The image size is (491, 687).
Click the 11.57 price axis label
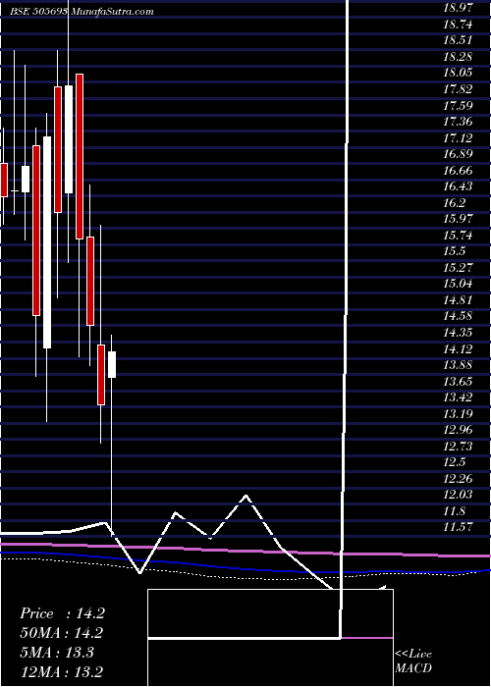[x=458, y=527]
